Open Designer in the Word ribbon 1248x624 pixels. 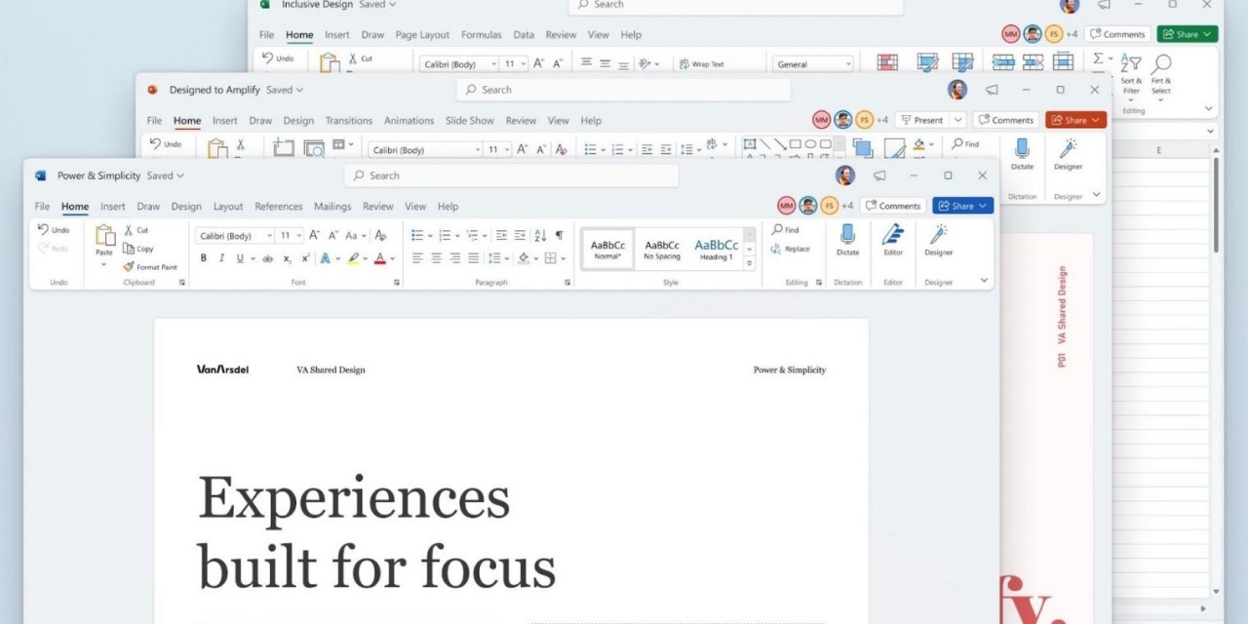[939, 240]
